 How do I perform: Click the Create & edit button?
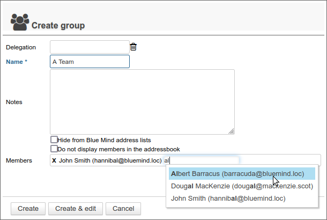(76, 209)
